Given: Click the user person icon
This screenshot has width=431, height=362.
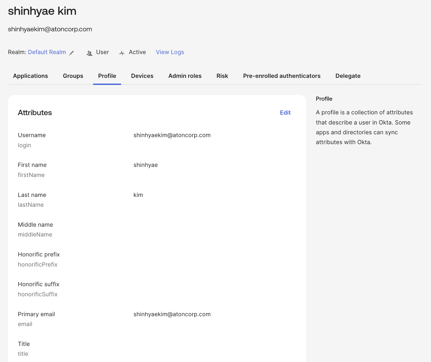Looking at the screenshot, I should point(89,53).
